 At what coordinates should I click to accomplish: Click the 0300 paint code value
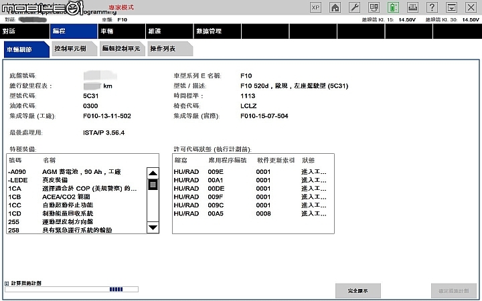pos(90,106)
